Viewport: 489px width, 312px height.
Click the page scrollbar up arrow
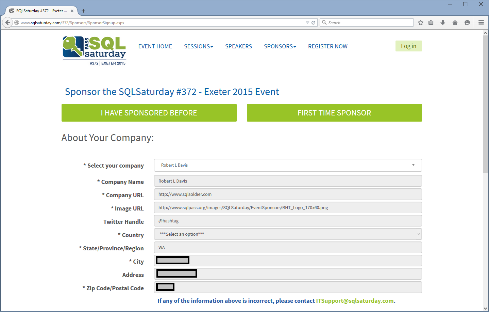coord(486,33)
